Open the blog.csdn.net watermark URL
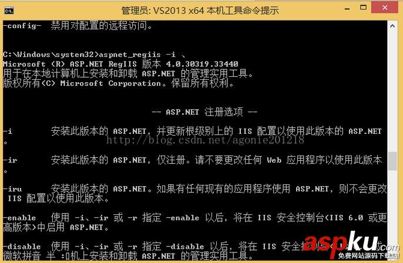 tap(205, 140)
